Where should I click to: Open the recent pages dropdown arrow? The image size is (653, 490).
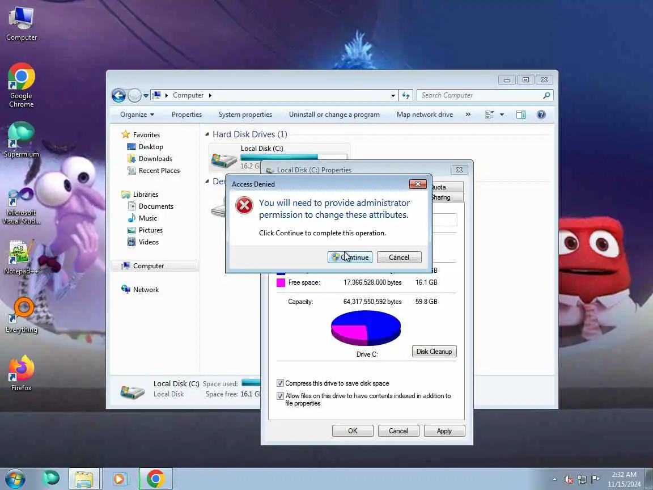pos(146,96)
